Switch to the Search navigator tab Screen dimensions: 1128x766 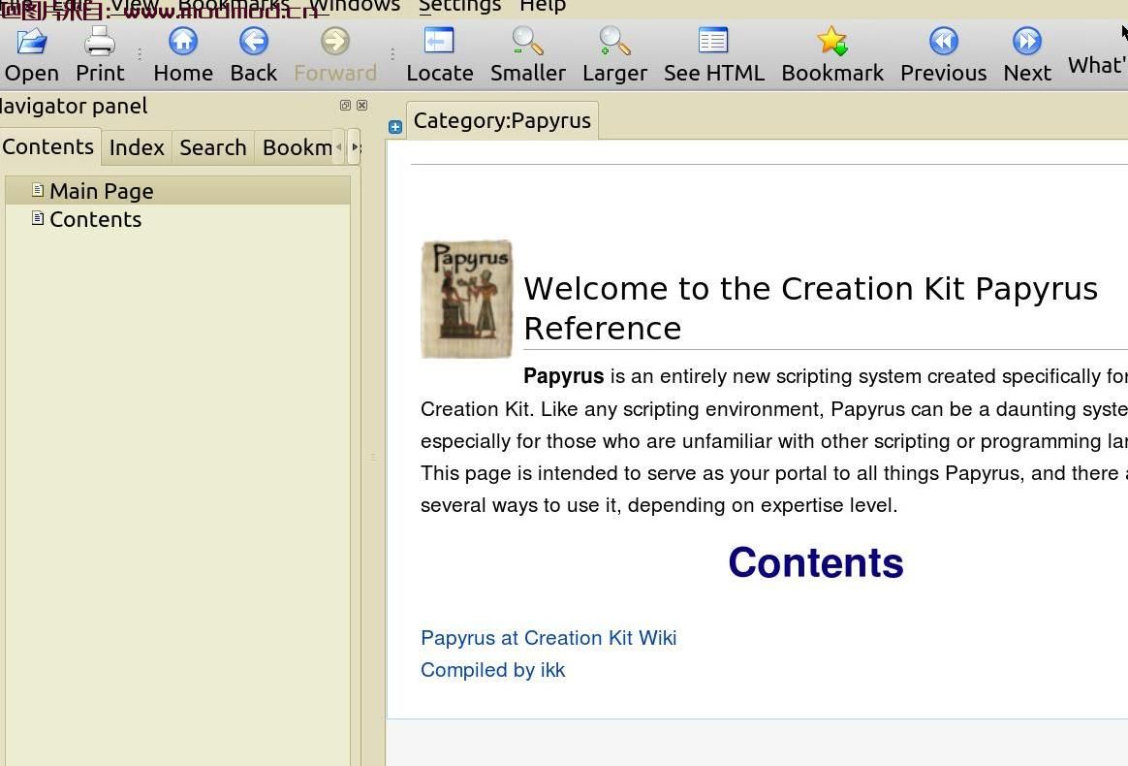click(213, 147)
